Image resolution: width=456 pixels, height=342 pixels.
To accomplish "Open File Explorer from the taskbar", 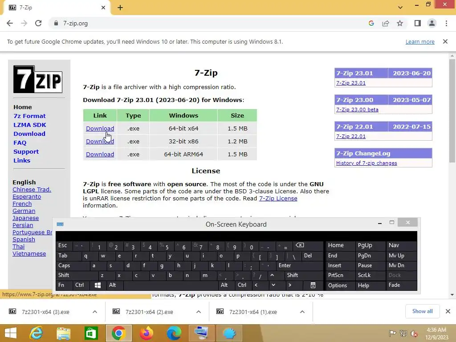I will 63,333.
